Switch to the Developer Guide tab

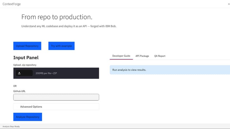point(121,56)
